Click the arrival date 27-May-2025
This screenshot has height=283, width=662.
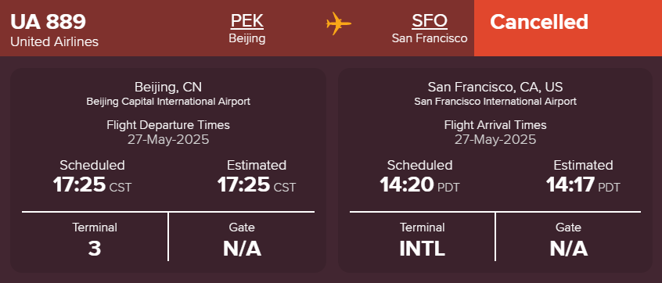tap(495, 140)
